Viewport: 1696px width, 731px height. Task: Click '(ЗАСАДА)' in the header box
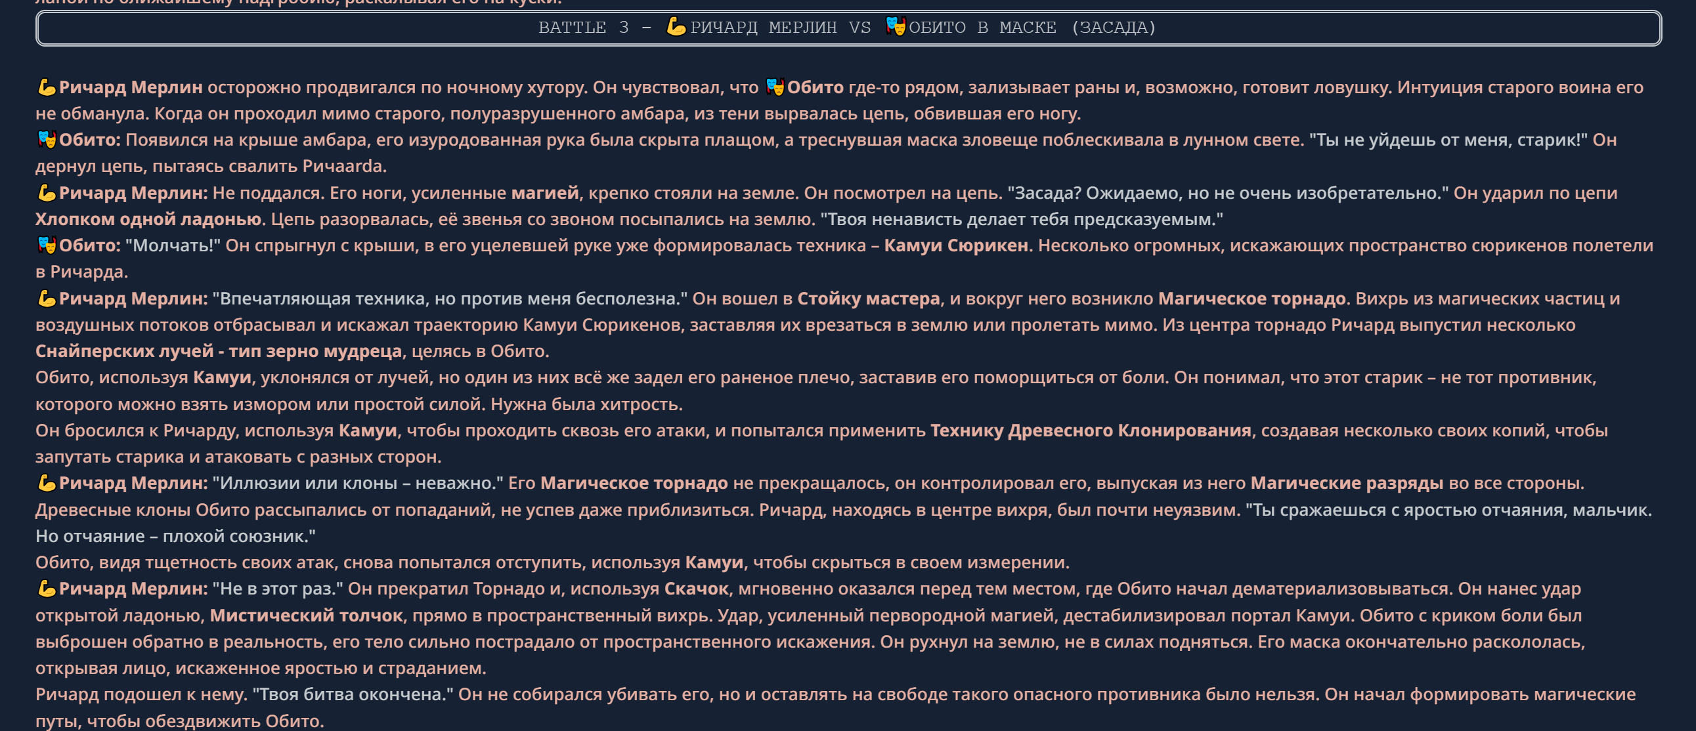(1114, 28)
